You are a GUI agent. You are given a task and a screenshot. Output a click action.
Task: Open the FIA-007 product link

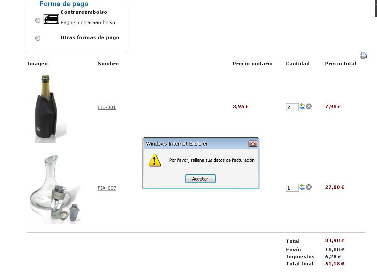(107, 188)
